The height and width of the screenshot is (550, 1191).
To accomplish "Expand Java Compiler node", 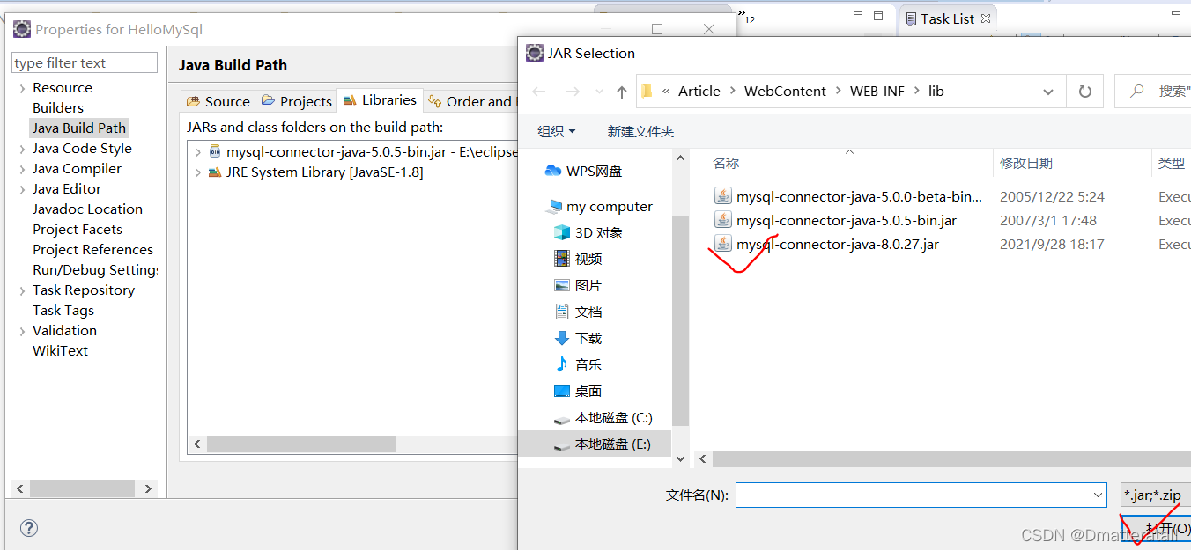I will (x=22, y=169).
